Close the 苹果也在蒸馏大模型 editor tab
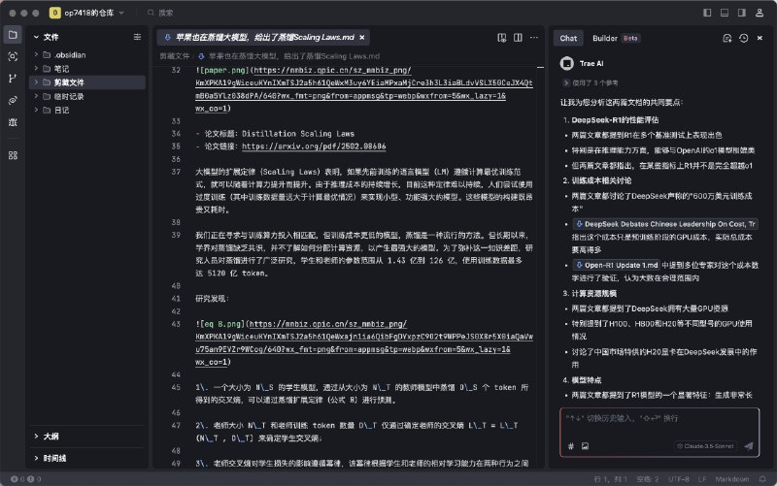The image size is (777, 486). (x=362, y=37)
